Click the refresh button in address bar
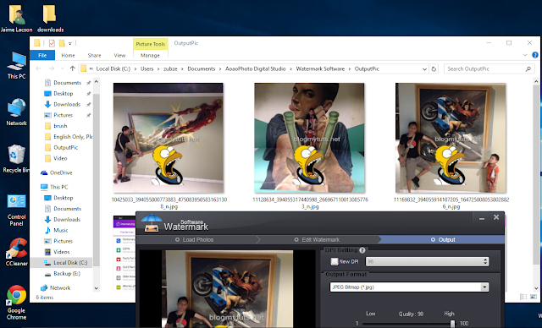542x328 pixels. pos(434,69)
